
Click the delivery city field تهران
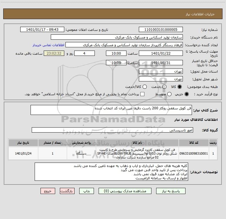click(161, 79)
